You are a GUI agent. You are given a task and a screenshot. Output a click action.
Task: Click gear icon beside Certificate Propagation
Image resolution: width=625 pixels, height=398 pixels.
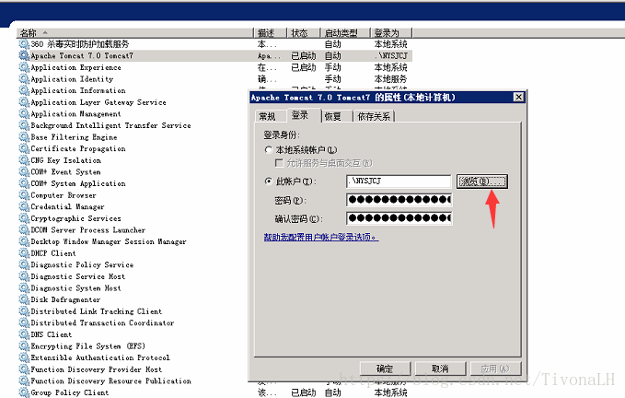(x=24, y=148)
